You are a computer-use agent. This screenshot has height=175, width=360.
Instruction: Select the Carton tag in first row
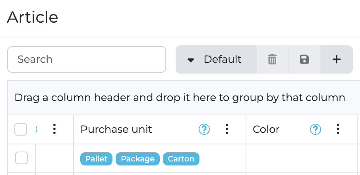pos(181,159)
